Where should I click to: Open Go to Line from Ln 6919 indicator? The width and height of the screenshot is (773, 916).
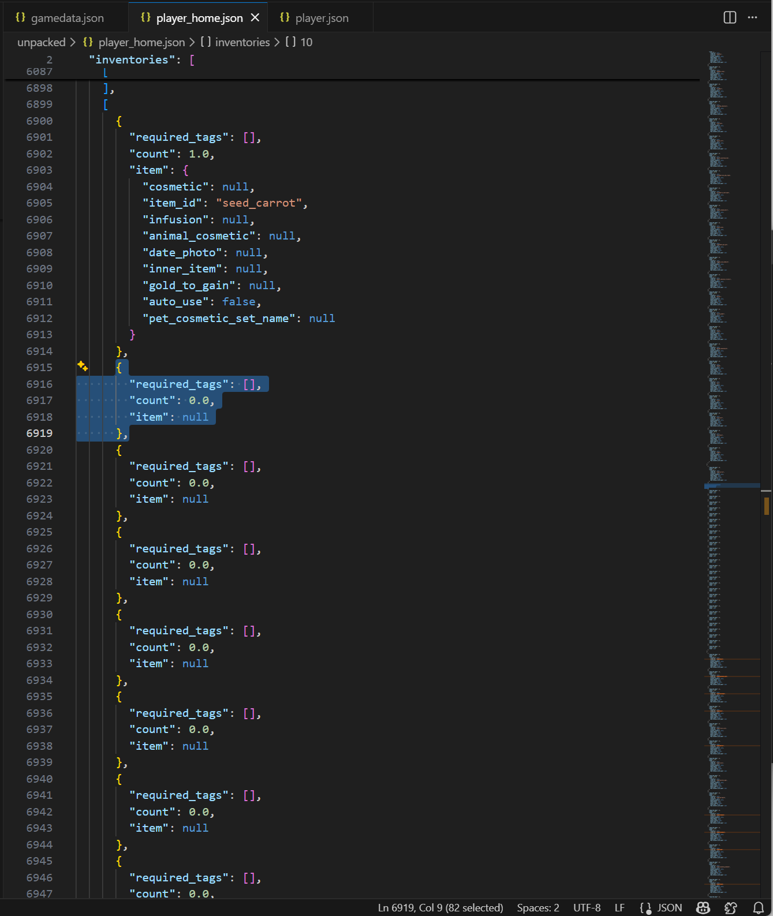coord(440,907)
